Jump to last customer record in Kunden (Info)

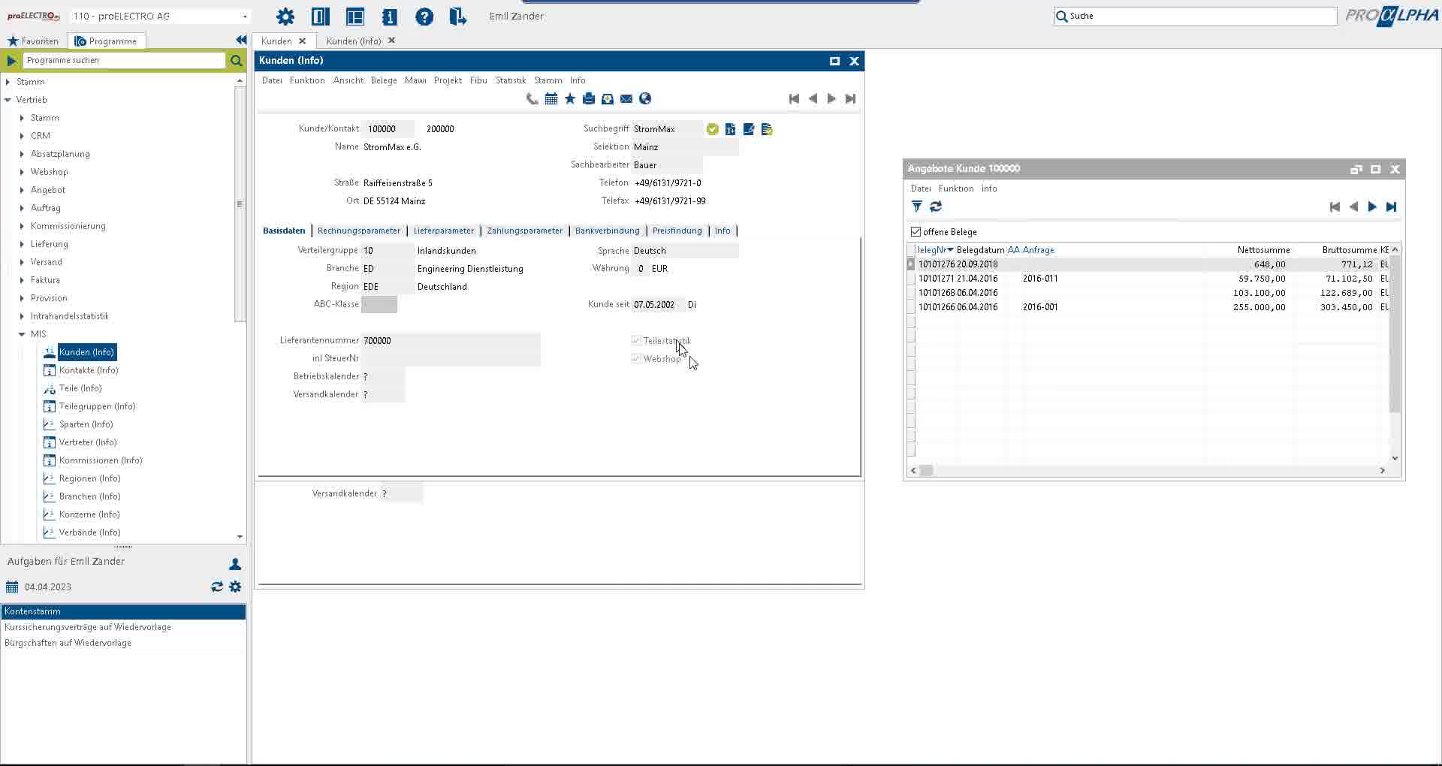850,98
